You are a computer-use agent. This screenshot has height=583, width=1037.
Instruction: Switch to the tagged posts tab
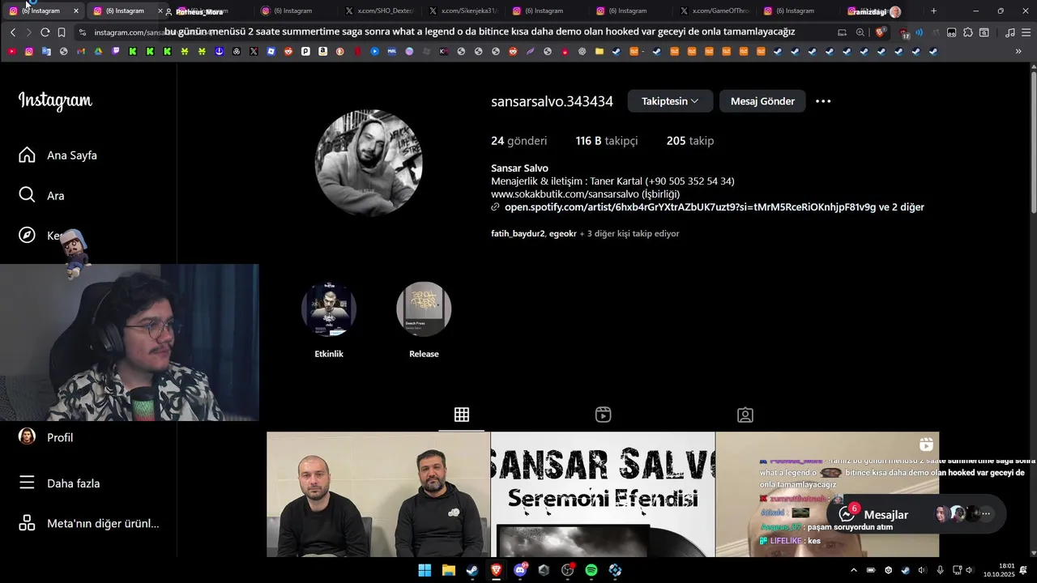745,415
